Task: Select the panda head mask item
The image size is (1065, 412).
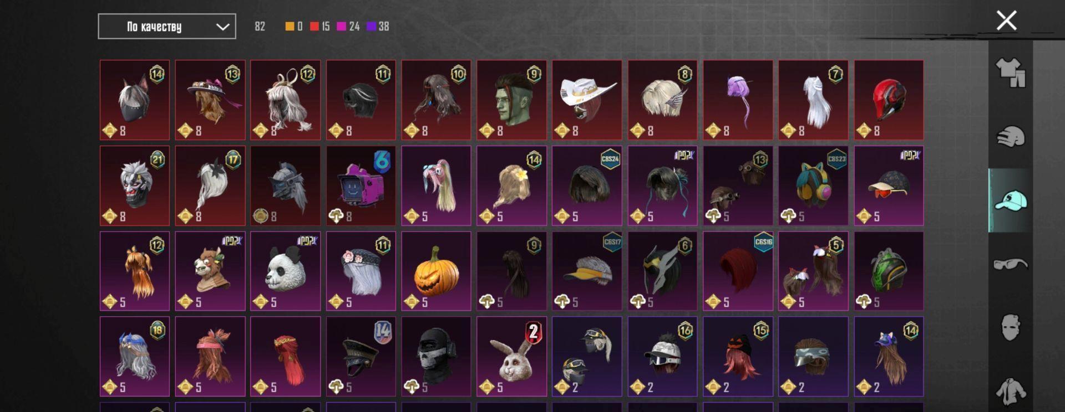Action: coord(285,271)
